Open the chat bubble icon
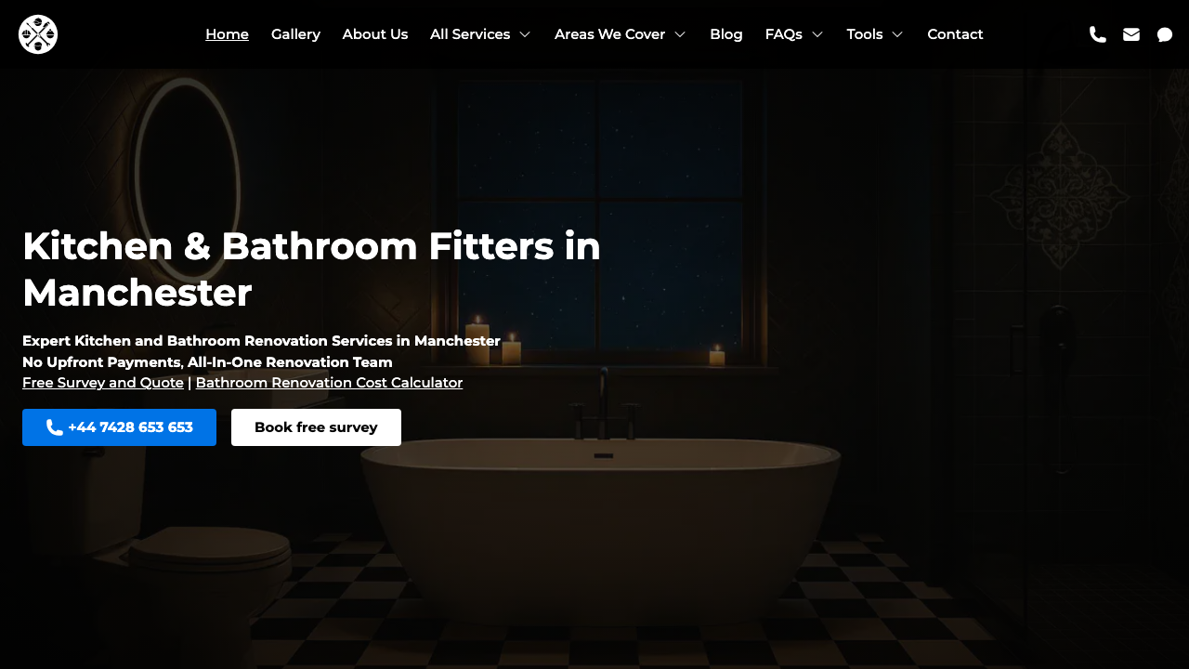 pos(1165,34)
